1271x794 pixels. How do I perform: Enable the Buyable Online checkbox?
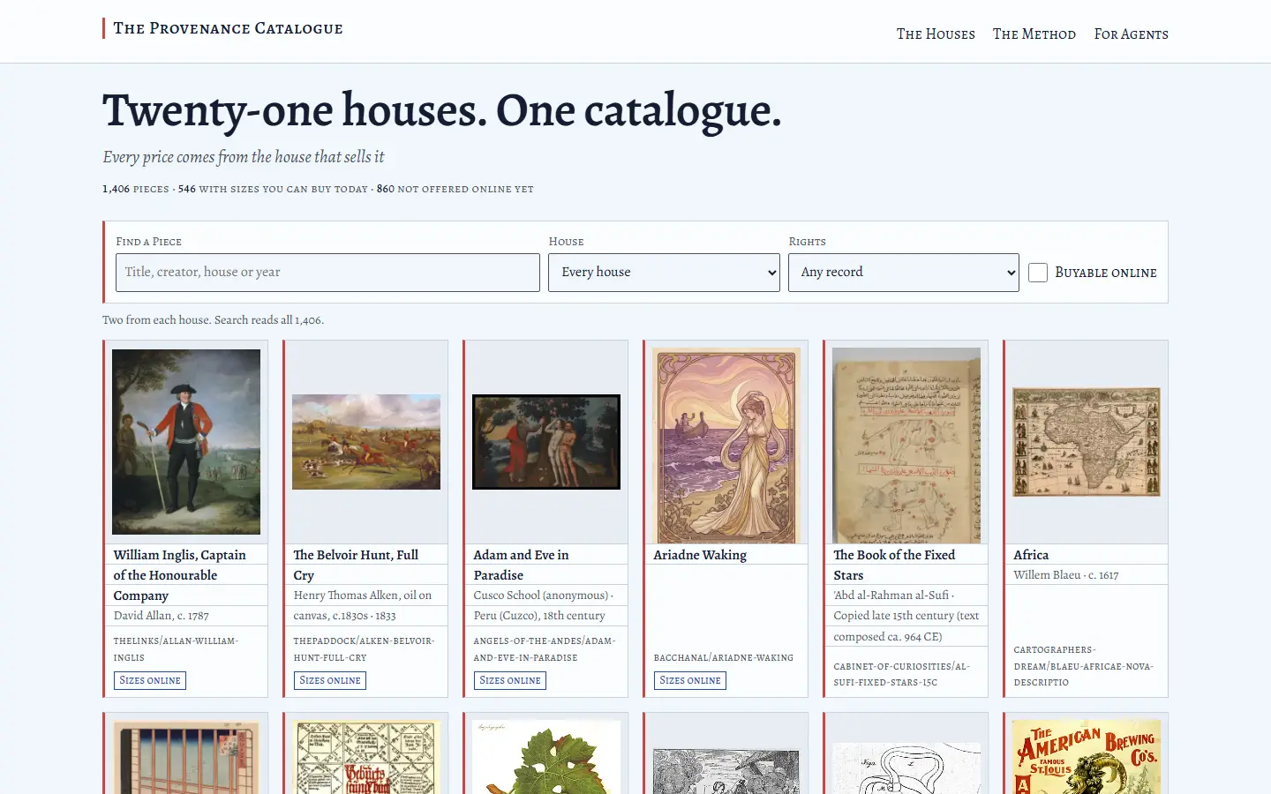coord(1038,273)
